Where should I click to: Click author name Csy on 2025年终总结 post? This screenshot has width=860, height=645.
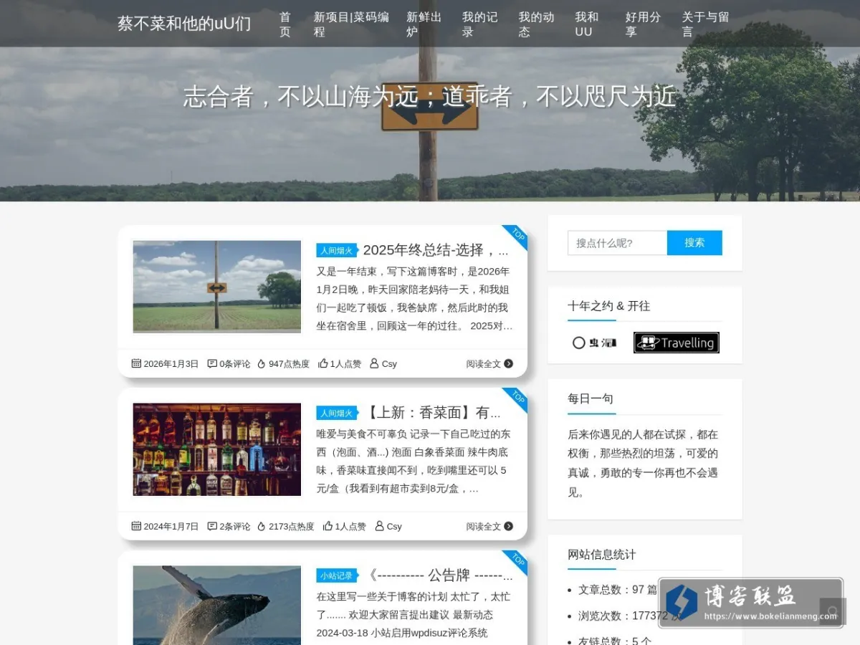pyautogui.click(x=389, y=364)
